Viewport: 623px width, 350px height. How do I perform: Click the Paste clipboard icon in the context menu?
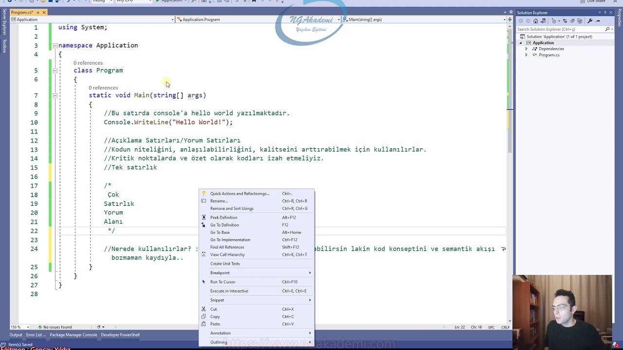click(x=203, y=324)
